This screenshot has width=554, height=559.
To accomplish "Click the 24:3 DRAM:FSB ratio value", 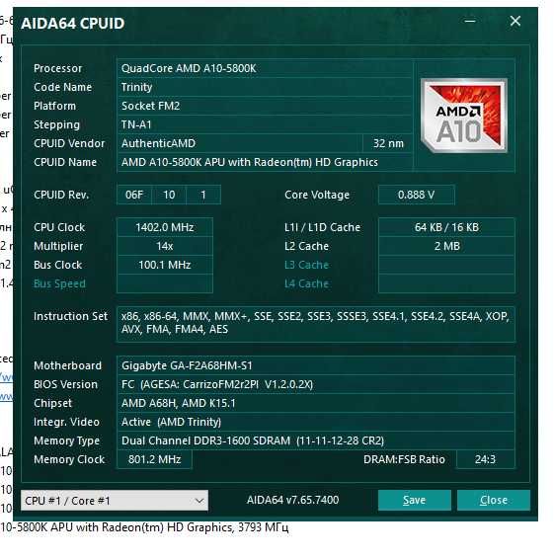I will point(485,459).
